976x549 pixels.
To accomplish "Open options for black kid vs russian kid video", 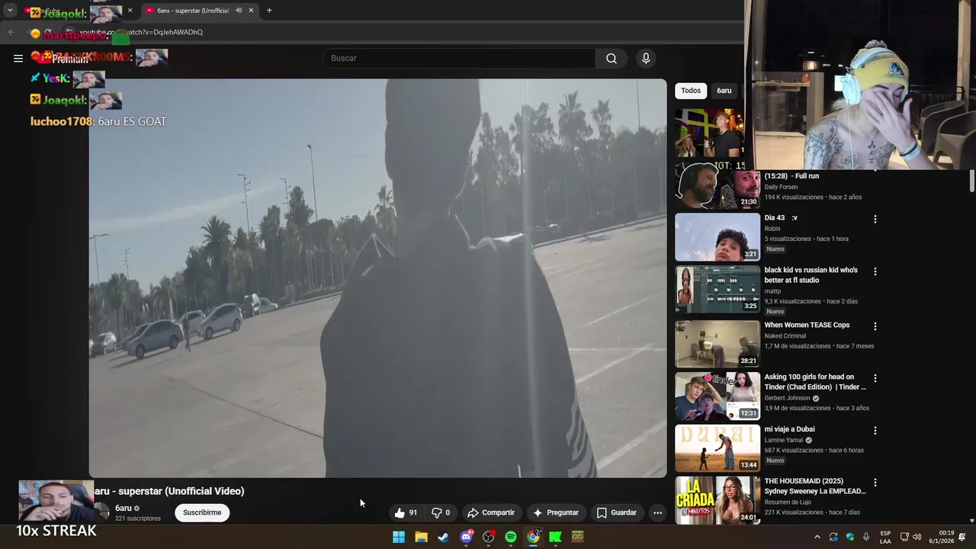I will 875,271.
